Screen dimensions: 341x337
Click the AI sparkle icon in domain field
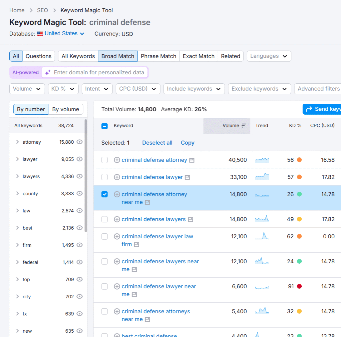[48, 72]
